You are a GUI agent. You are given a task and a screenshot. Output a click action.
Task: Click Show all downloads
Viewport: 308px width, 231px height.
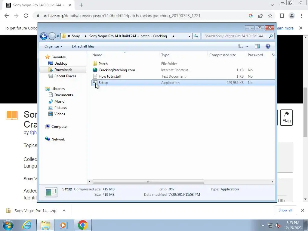pos(285,210)
